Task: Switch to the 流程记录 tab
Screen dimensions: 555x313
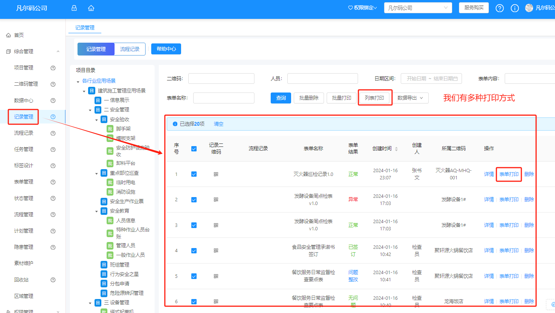Action: click(x=130, y=49)
